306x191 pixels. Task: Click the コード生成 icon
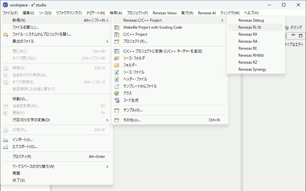[x=117, y=100]
